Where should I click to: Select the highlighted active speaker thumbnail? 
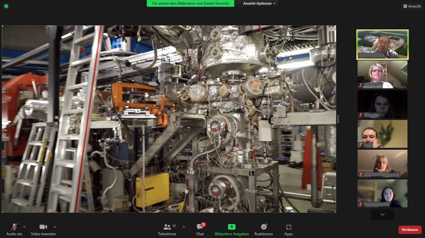(x=382, y=44)
